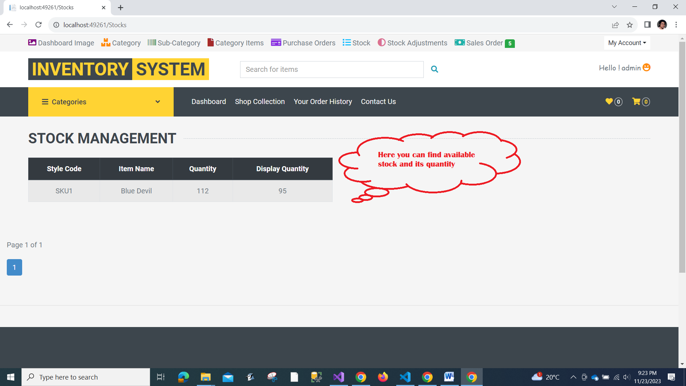Click the magnifier search icon
686x386 pixels.
click(x=434, y=69)
